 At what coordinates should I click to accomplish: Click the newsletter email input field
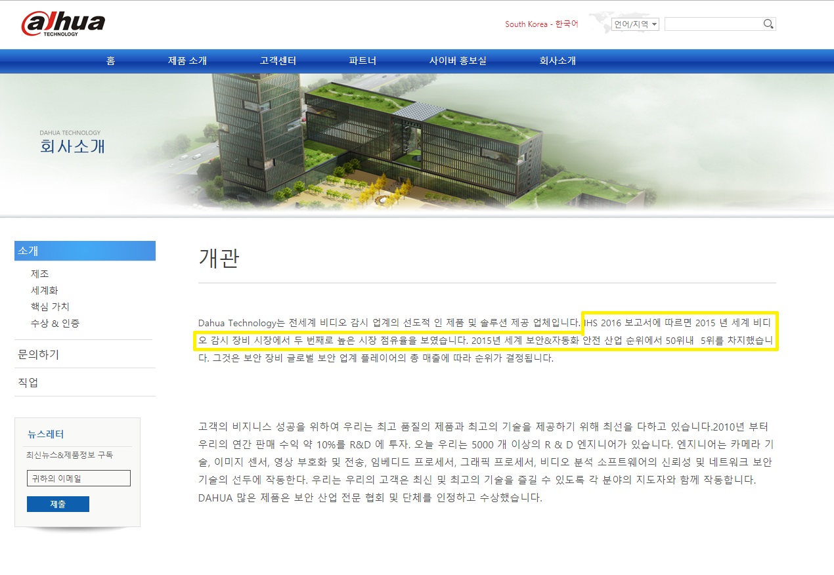point(79,478)
